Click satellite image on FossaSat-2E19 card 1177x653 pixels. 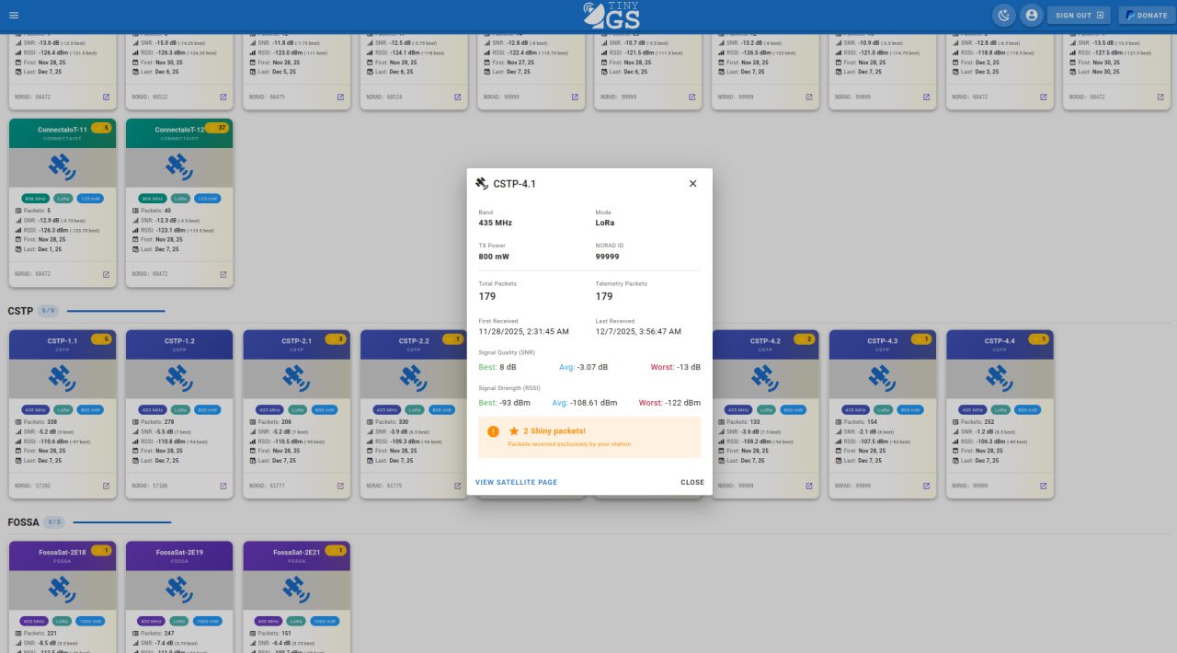click(x=179, y=590)
